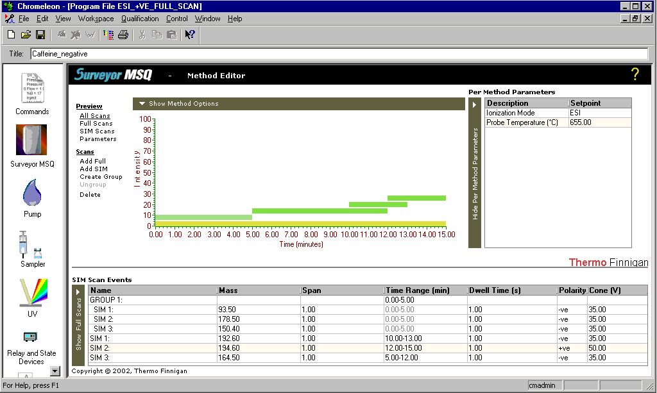Open the Window menu

207,19
